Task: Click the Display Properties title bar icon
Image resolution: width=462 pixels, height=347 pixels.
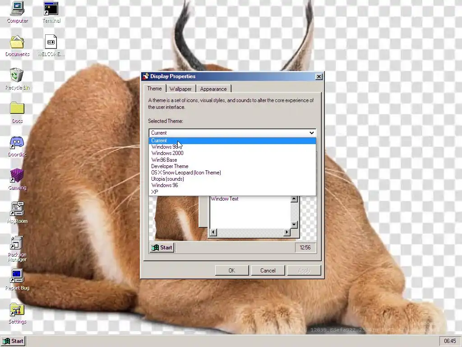Action: (x=146, y=76)
